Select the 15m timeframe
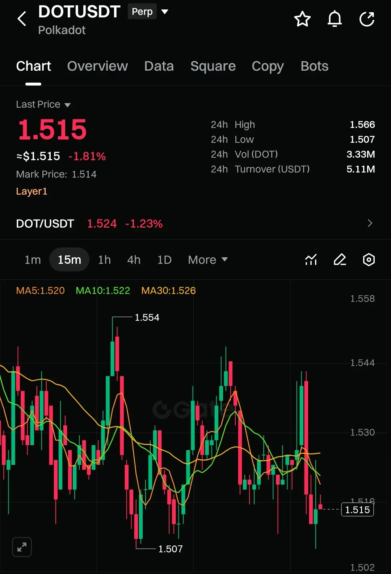 click(69, 259)
